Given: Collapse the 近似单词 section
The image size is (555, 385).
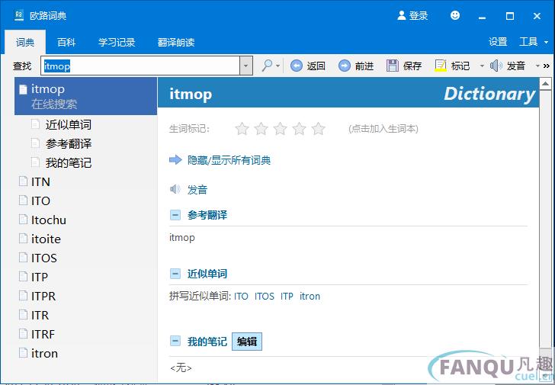Looking at the screenshot, I should [175, 274].
